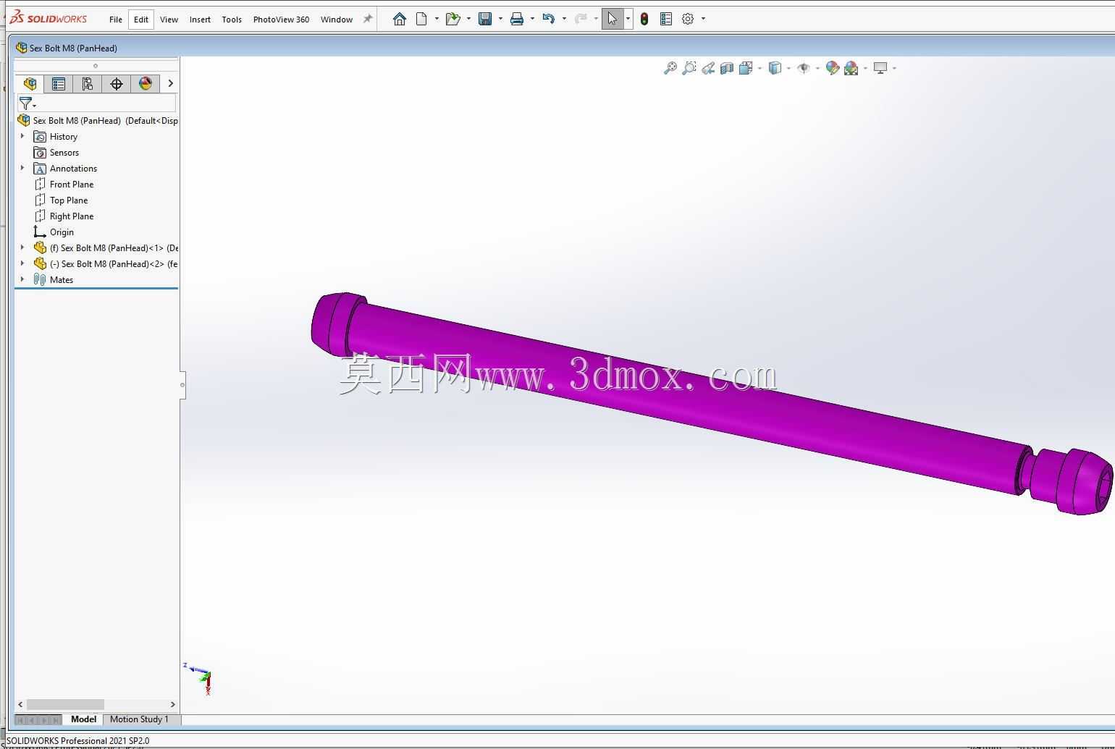Choose Zoom to Area tool
This screenshot has width=1115, height=749.
[x=689, y=68]
